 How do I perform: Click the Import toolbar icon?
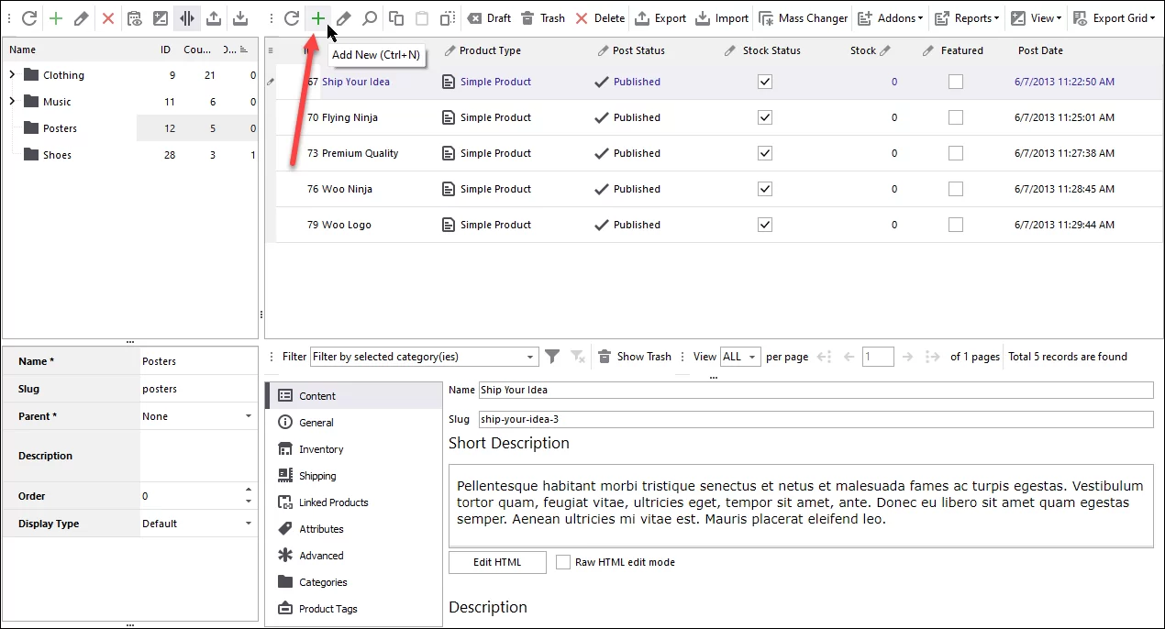(x=721, y=17)
